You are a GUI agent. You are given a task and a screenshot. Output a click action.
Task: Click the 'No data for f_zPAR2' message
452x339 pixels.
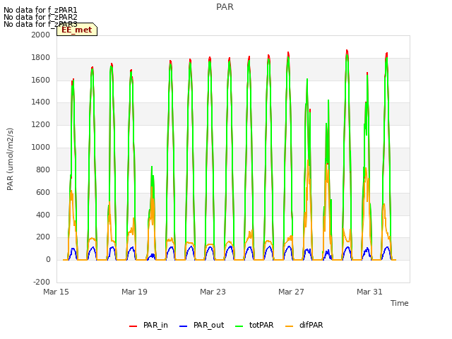point(40,17)
